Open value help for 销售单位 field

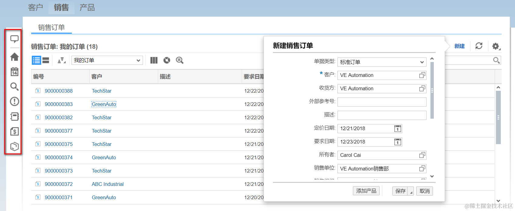(422, 168)
